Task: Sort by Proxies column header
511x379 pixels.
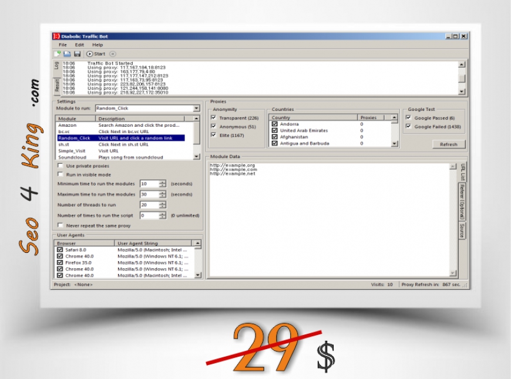Action: (x=371, y=117)
